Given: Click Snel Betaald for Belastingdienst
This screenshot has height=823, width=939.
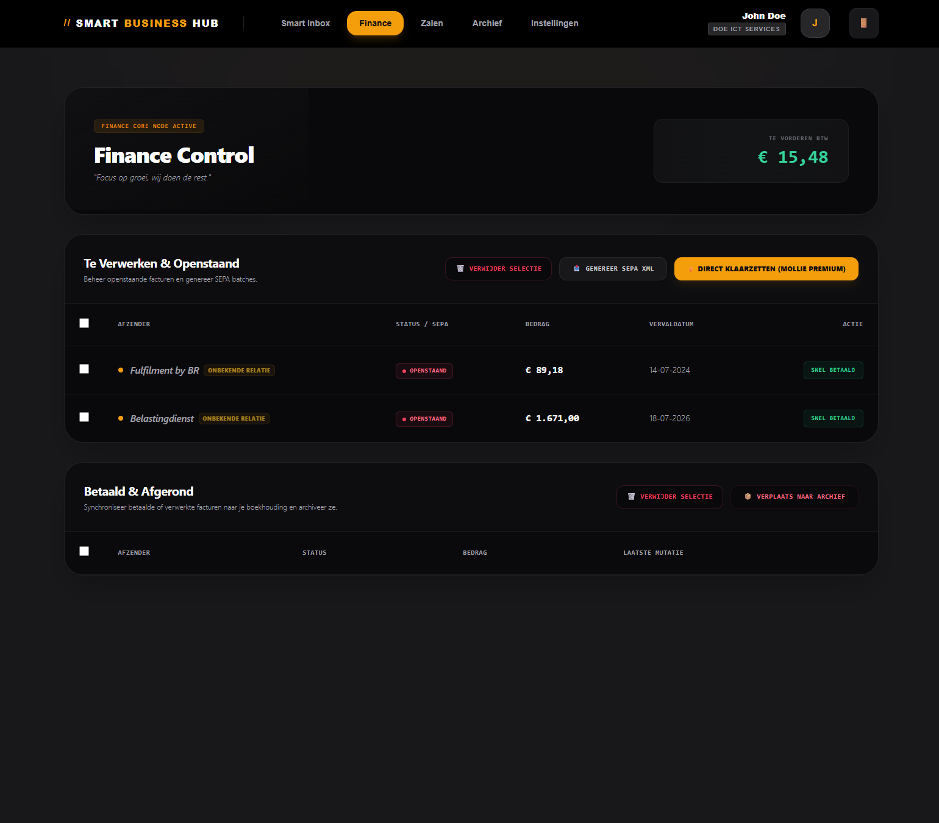Looking at the screenshot, I should [833, 418].
